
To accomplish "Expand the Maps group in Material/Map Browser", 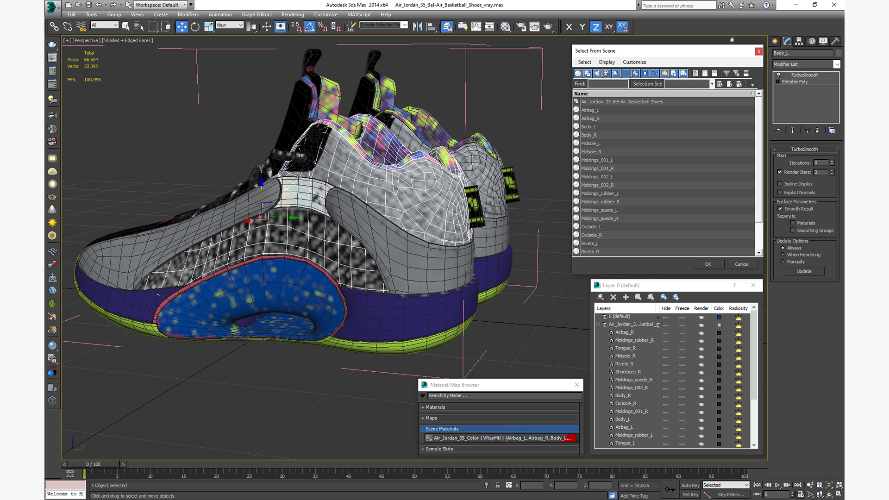I will [x=499, y=418].
